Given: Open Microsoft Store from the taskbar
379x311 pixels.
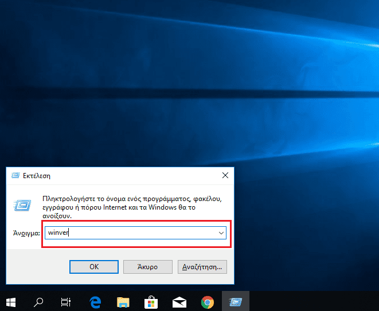Looking at the screenshot, I should click(x=151, y=302).
